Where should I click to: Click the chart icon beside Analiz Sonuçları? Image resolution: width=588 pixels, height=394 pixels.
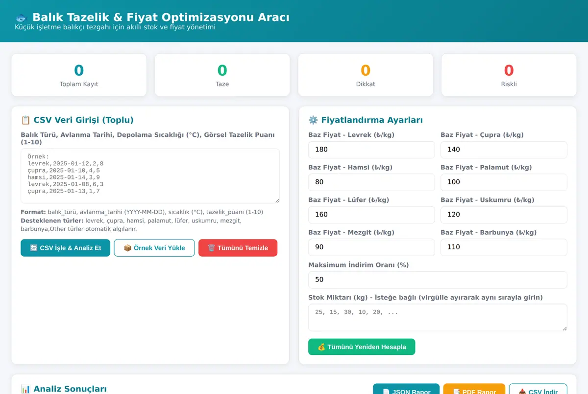25,389
